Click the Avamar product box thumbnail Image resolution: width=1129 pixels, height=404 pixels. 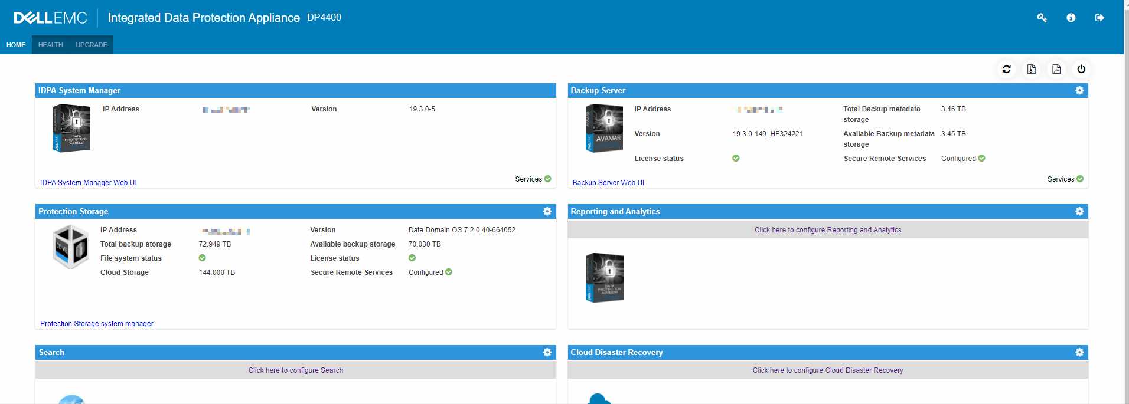pyautogui.click(x=604, y=128)
